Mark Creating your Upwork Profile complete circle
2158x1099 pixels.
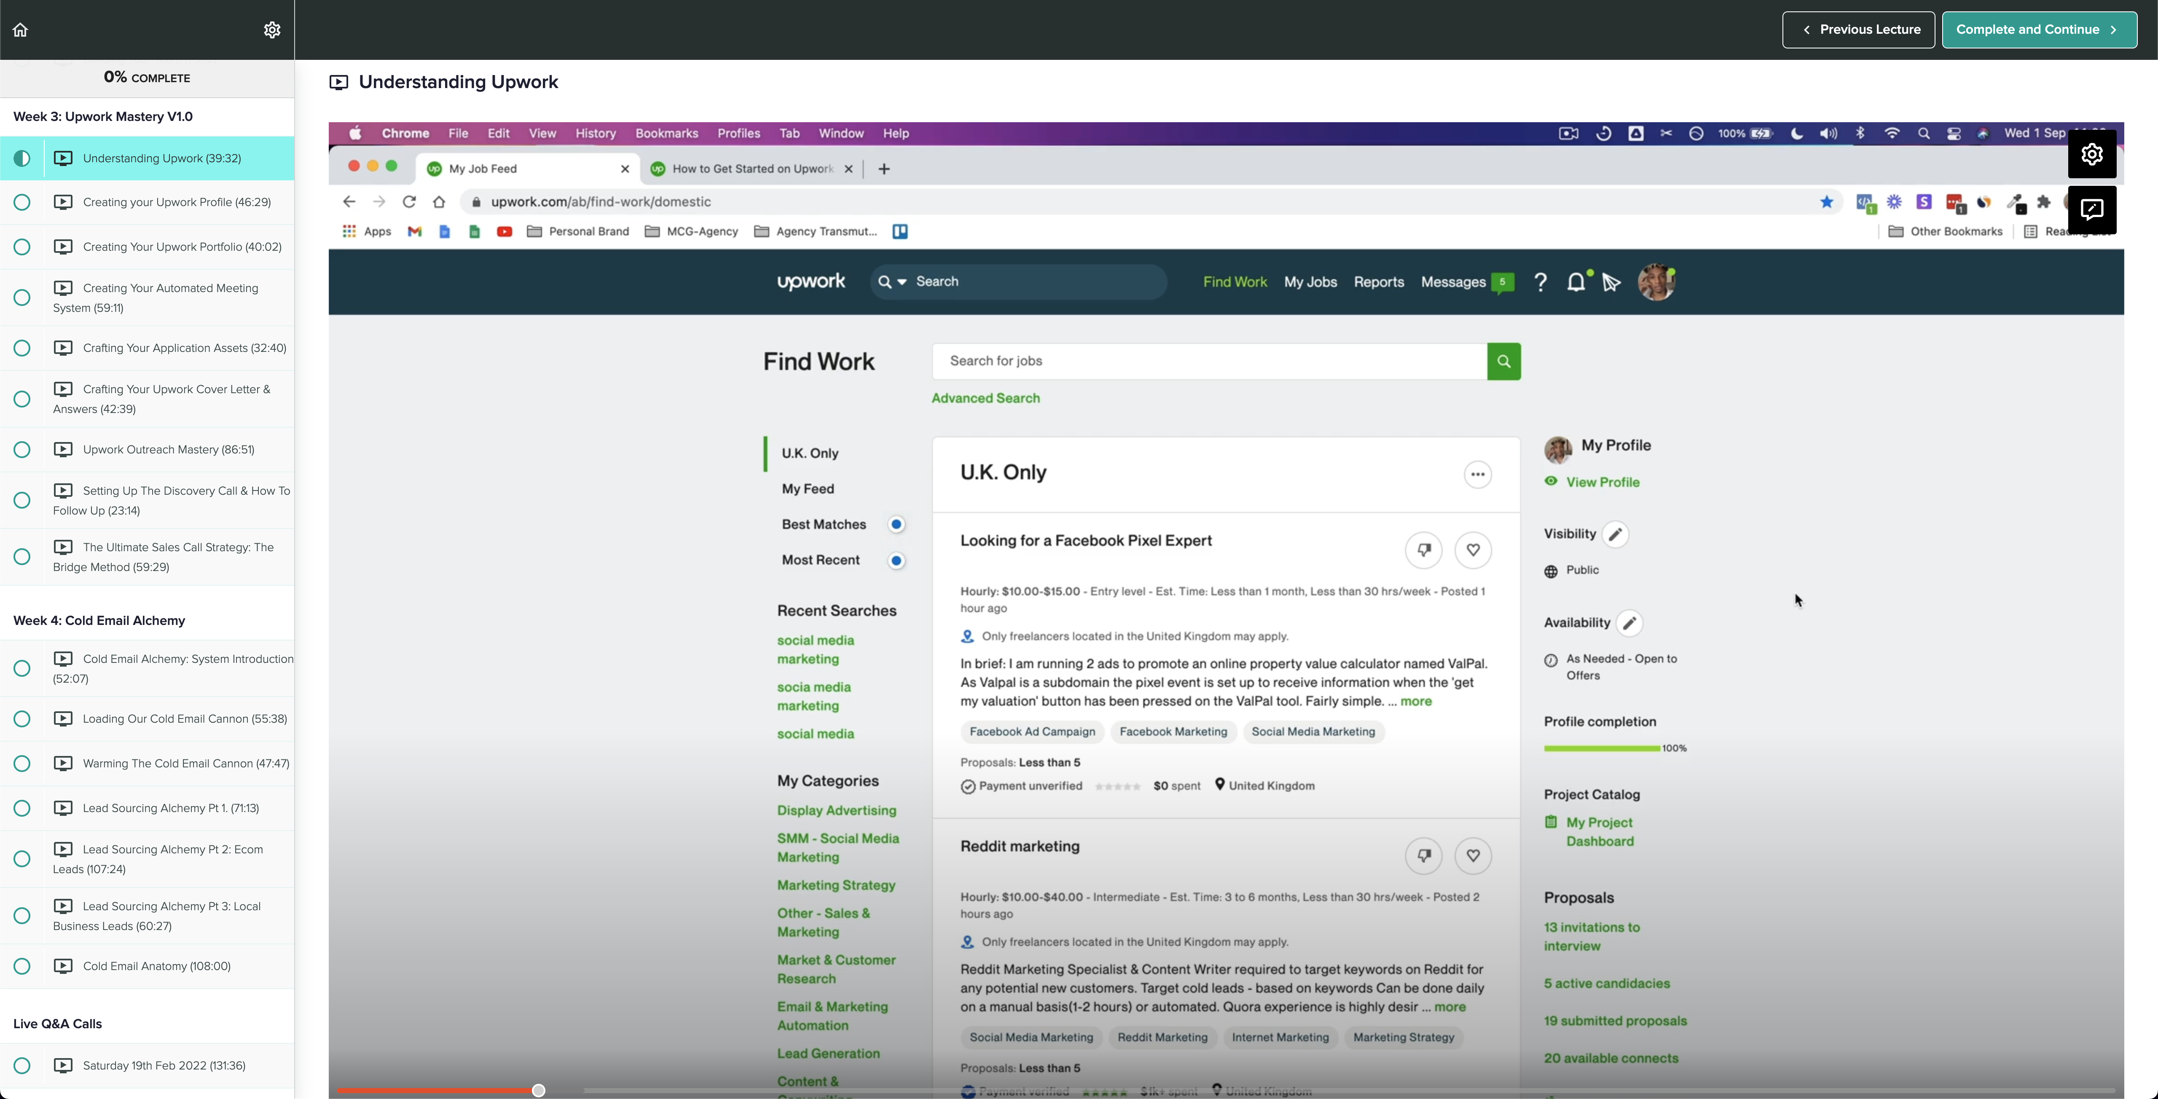pos(23,203)
